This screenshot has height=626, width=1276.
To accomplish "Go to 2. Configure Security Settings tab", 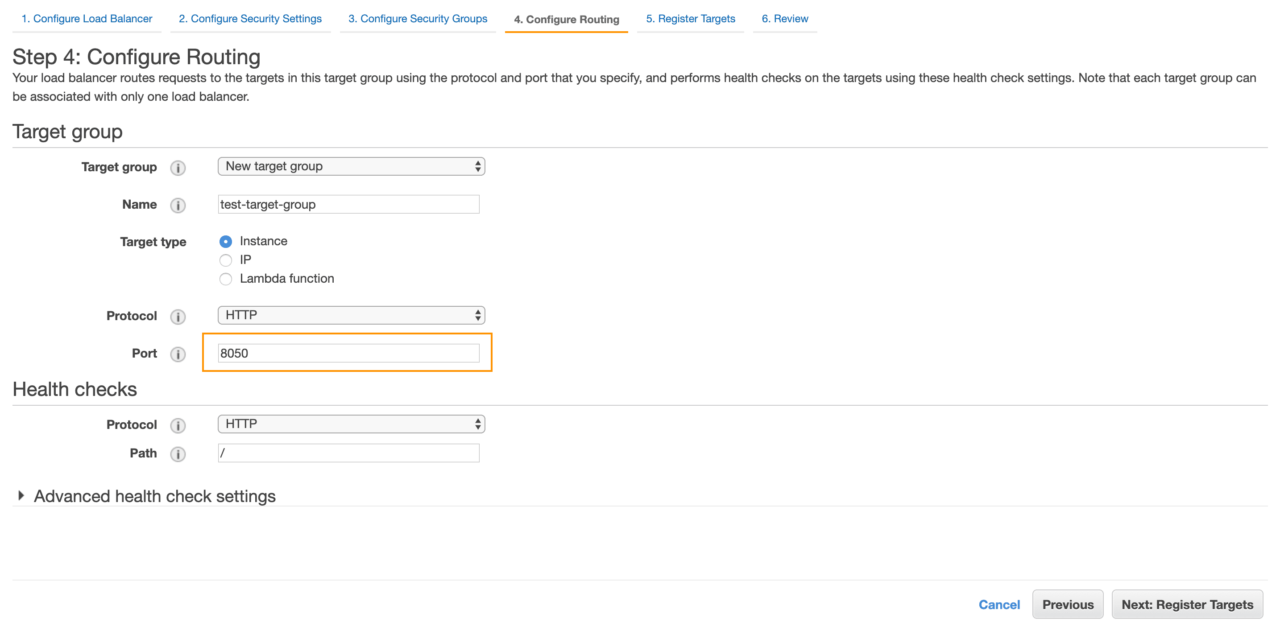I will click(250, 19).
